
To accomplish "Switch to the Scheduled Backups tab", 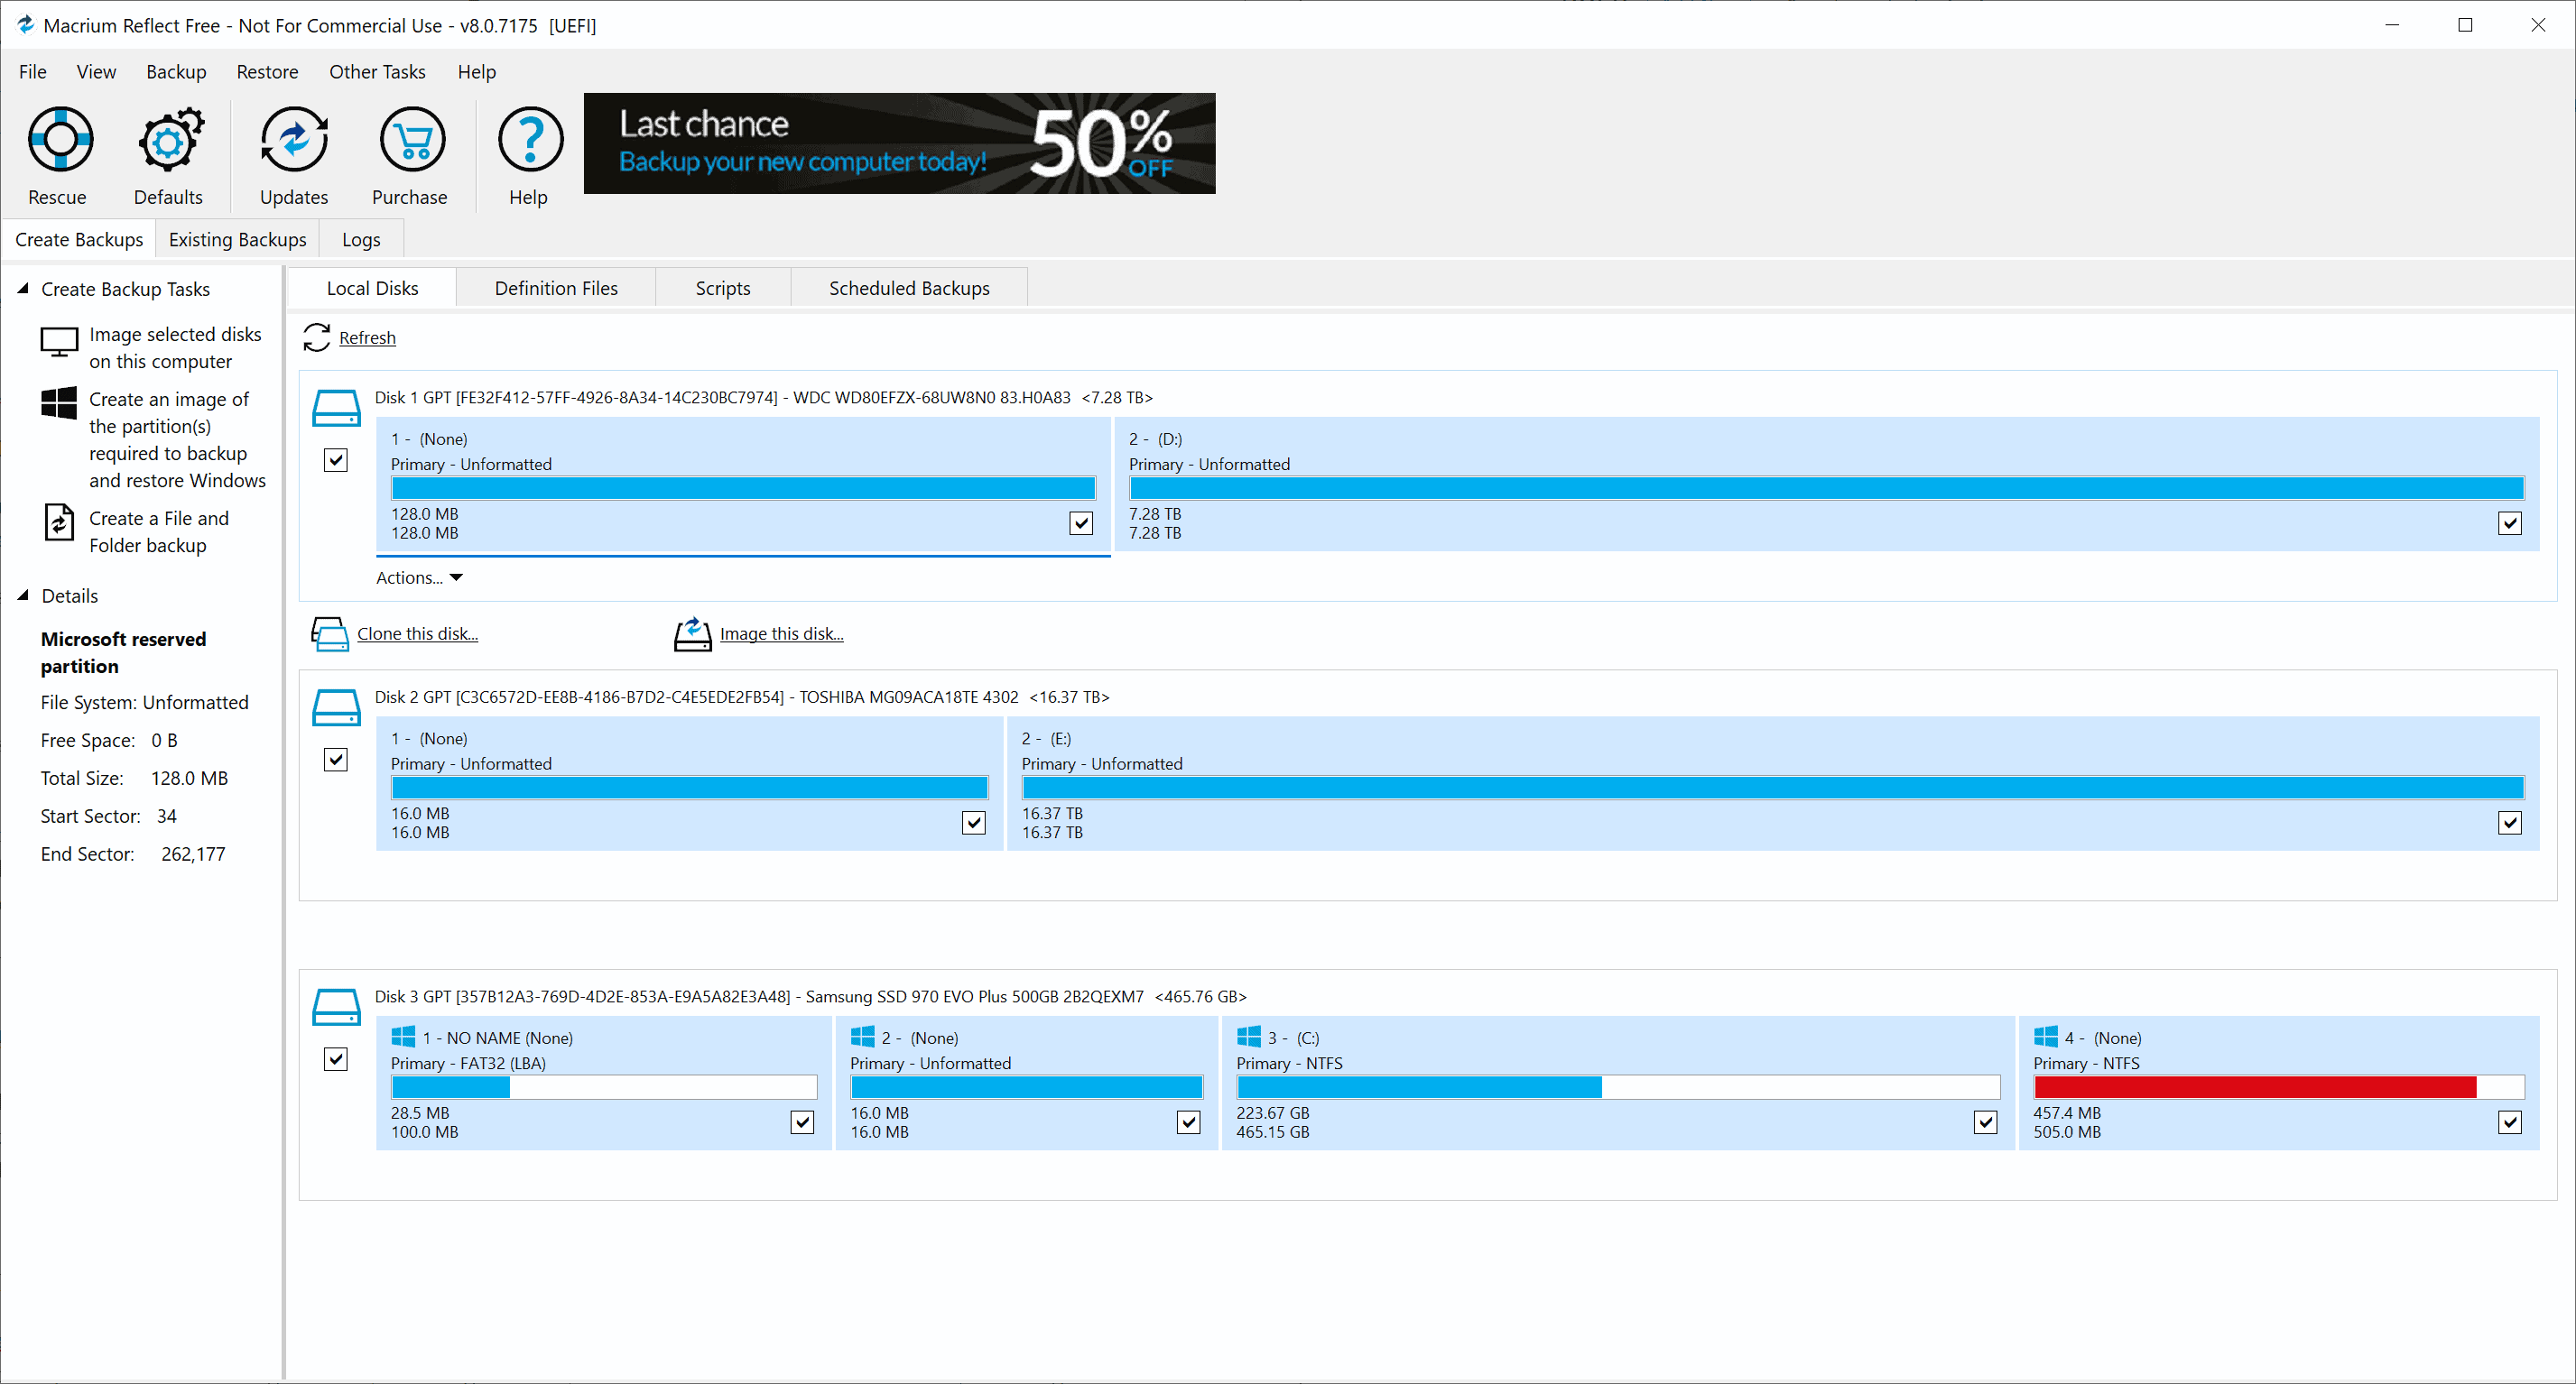I will [909, 286].
